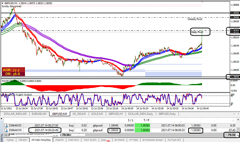
Task: Click lot size 0.20 cell
Action: [84, 130]
